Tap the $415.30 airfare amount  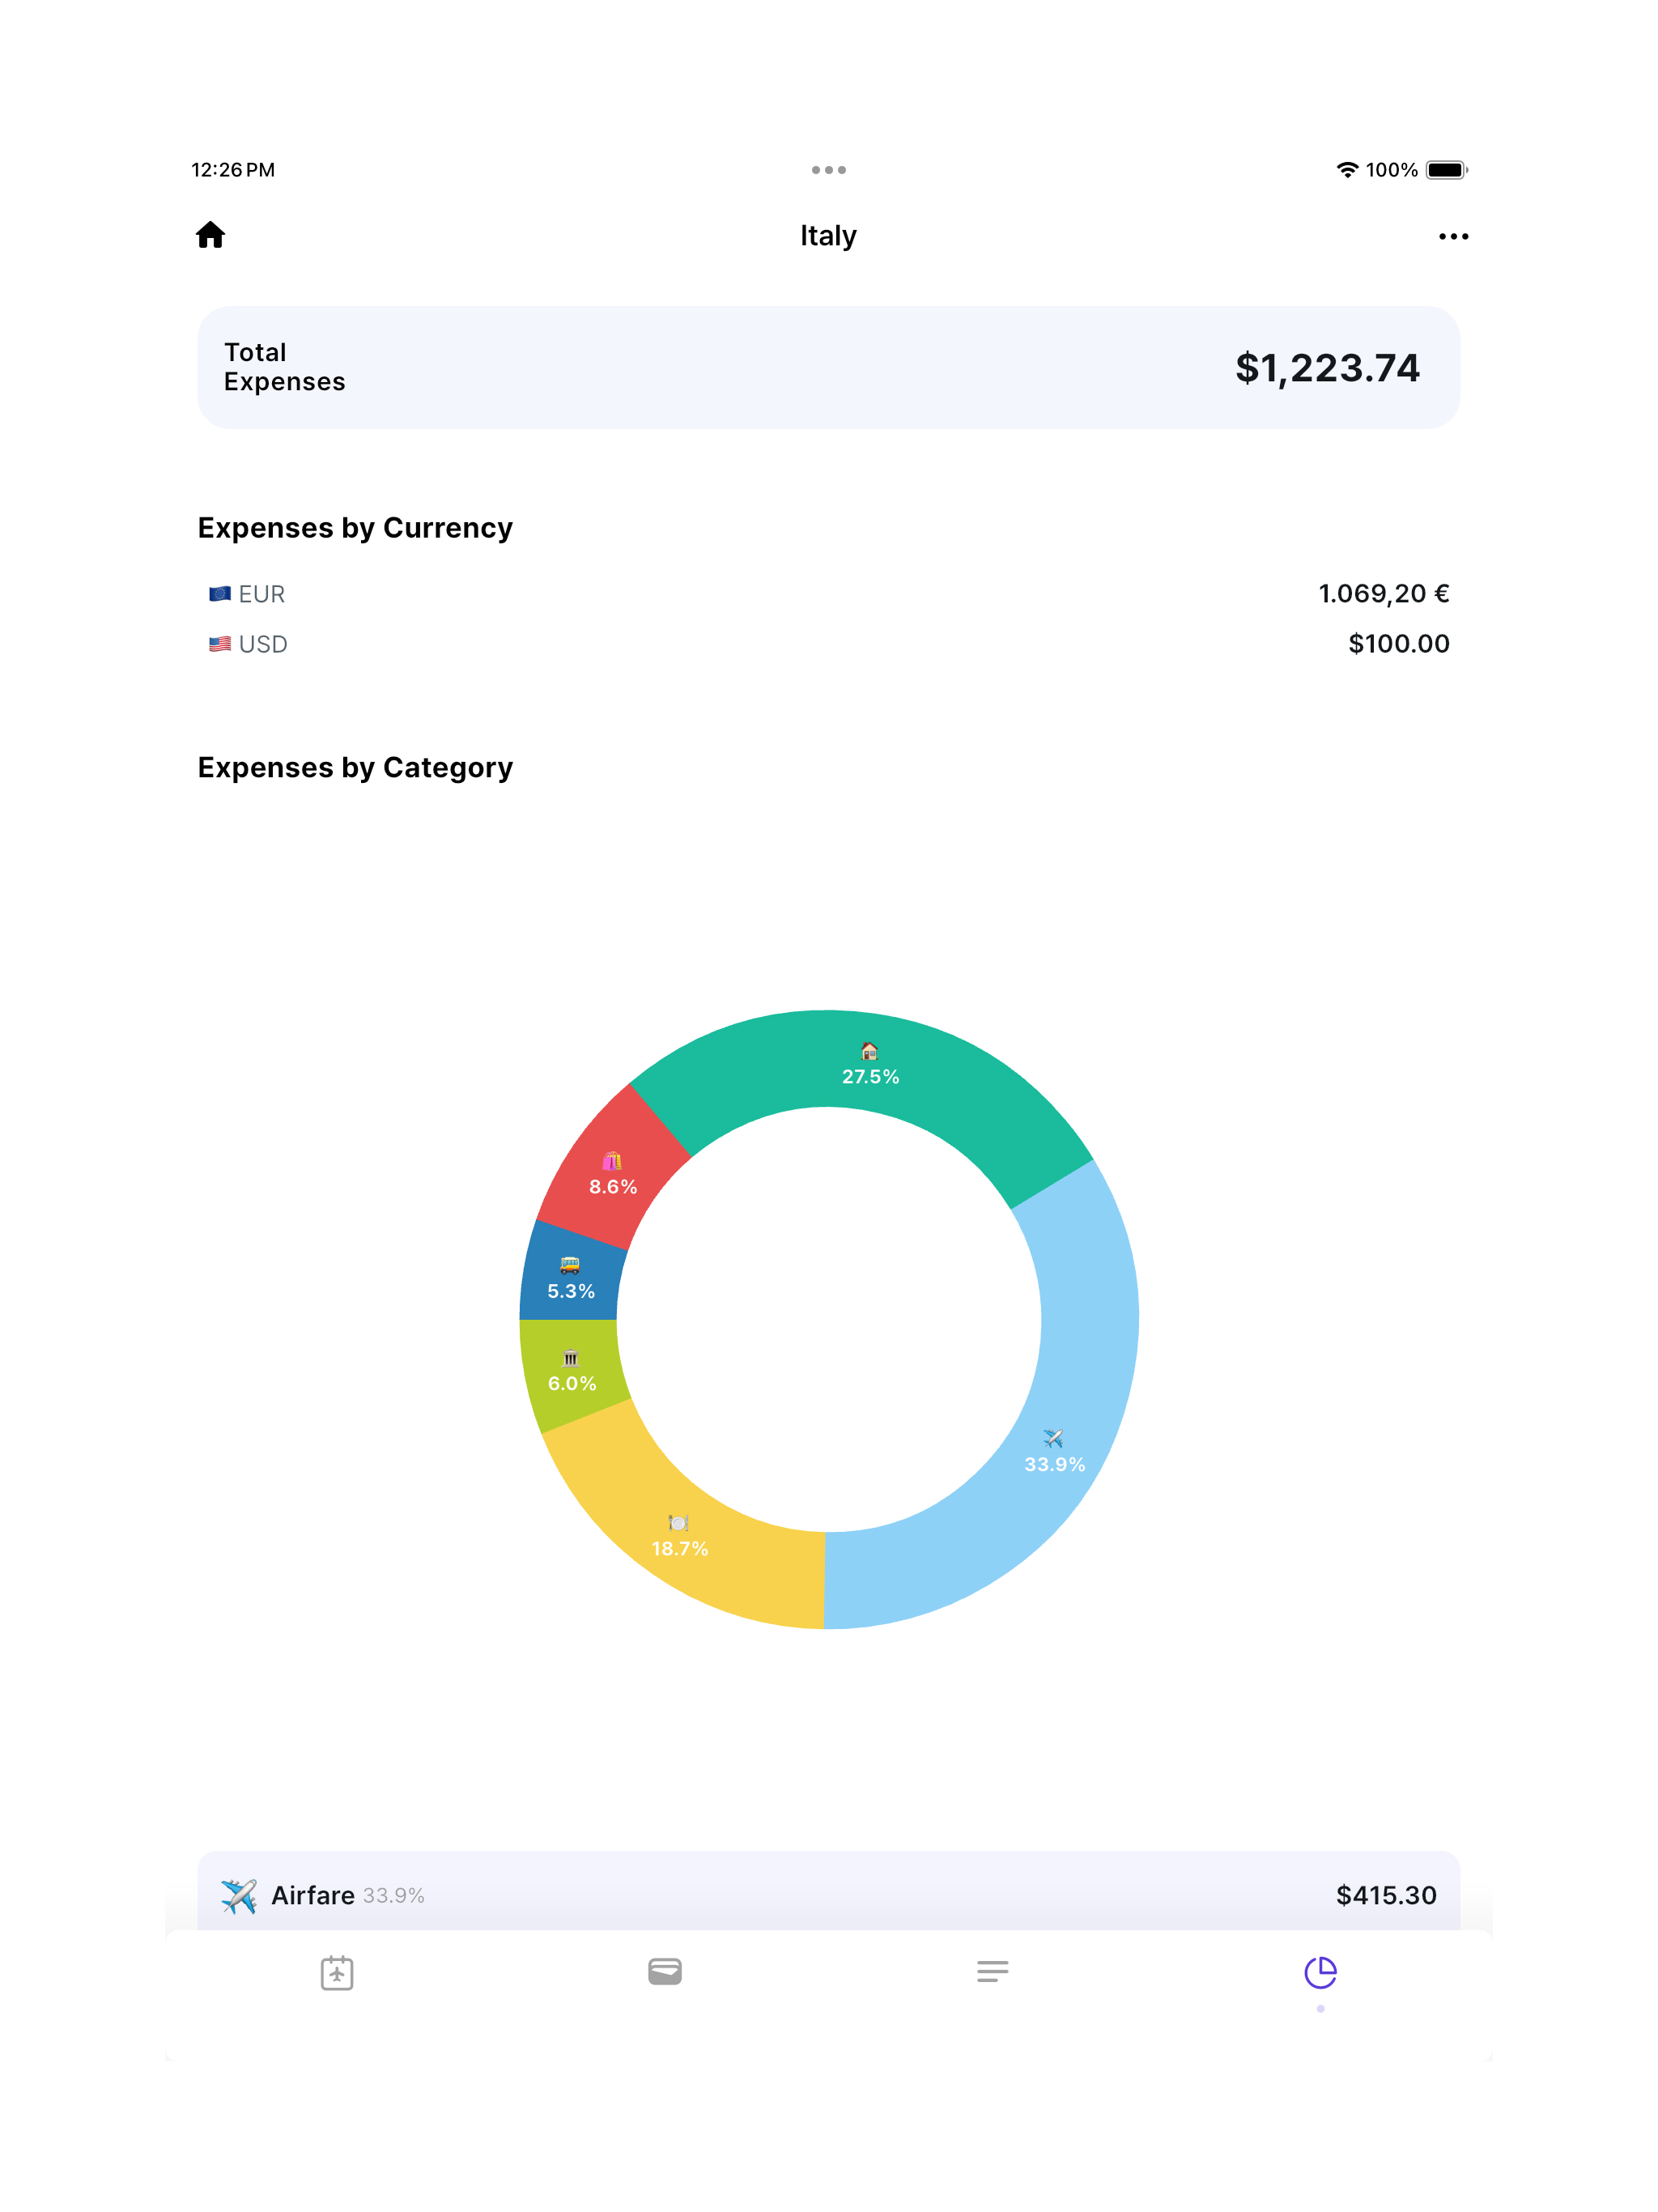click(1386, 1895)
